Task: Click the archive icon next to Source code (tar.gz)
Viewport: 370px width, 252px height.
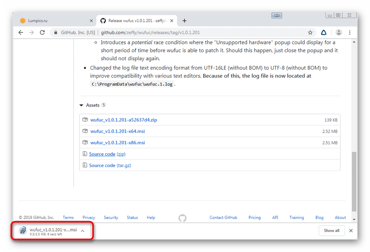Action: pos(85,165)
